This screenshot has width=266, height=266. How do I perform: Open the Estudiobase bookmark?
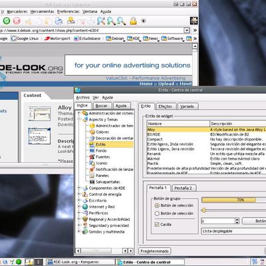(87, 39)
